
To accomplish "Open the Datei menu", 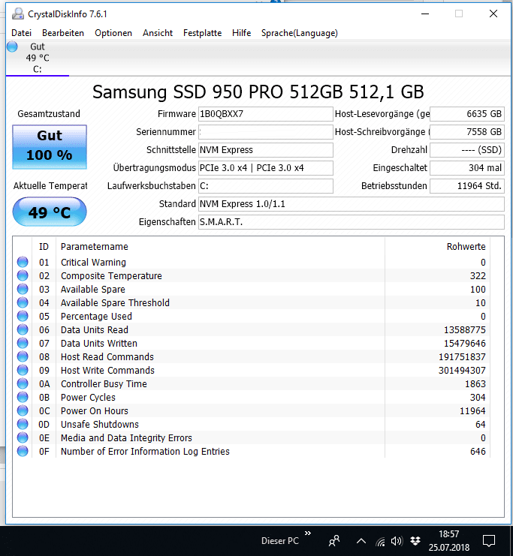I will pyautogui.click(x=21, y=33).
